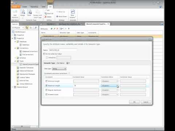Click the list view icon in Explorer toolbar

click(x=31, y=28)
